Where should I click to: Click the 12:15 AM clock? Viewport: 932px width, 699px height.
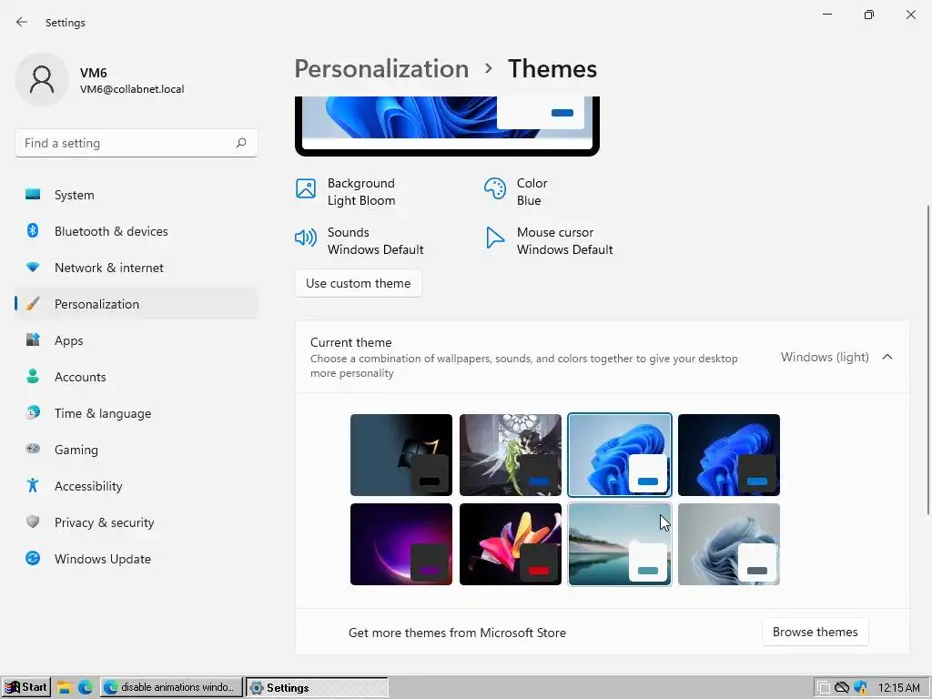(898, 688)
